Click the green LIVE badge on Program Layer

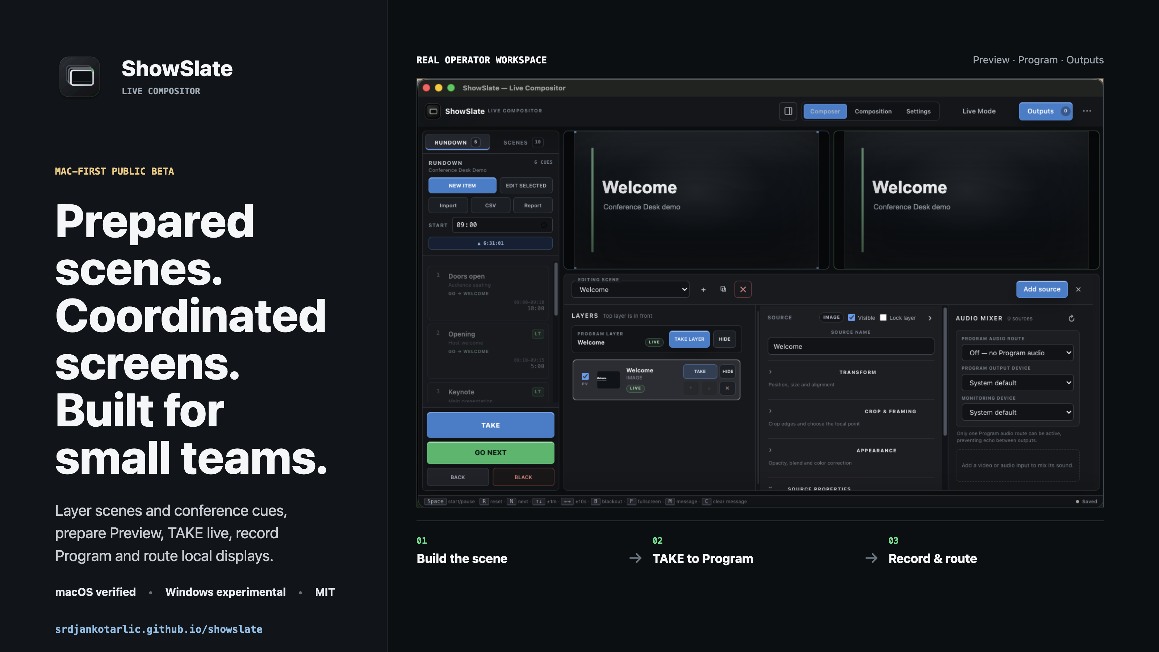click(x=654, y=342)
